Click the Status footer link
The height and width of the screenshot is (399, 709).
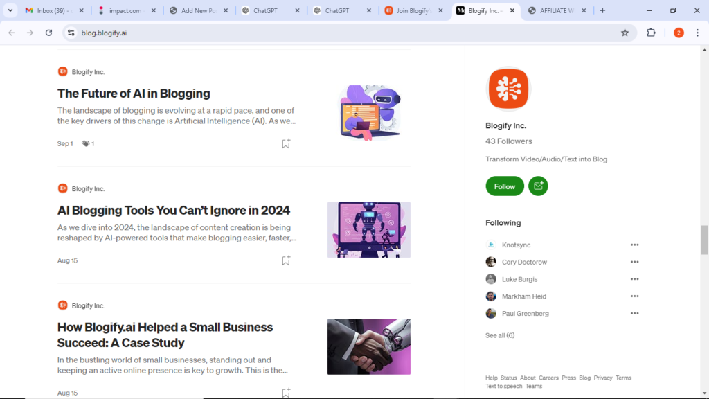tap(508, 378)
